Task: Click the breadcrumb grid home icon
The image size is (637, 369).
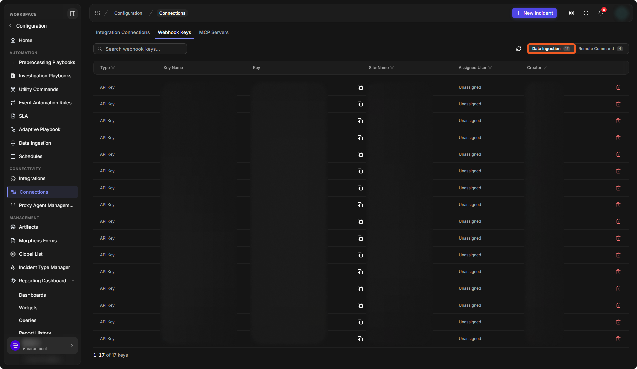Action: pyautogui.click(x=98, y=13)
